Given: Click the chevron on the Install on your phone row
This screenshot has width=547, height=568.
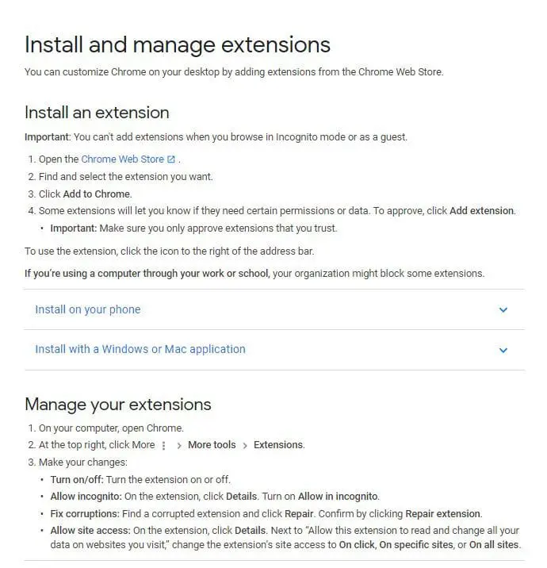Looking at the screenshot, I should coord(503,309).
